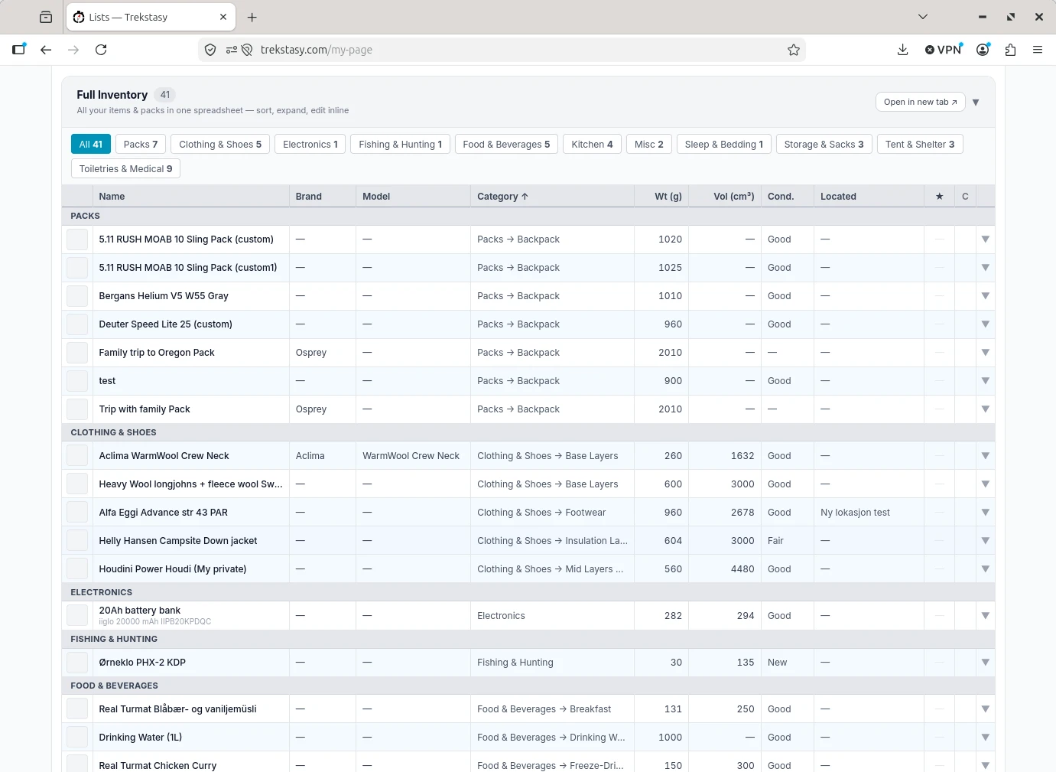Filter by Tent & Shelter 3
Screen dimensions: 1056x772
920,145
